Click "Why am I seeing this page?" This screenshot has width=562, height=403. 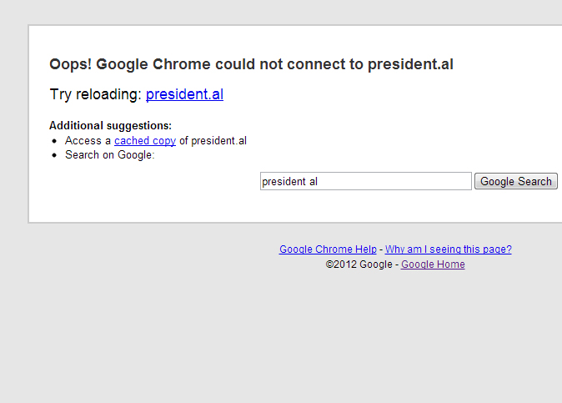pyautogui.click(x=448, y=249)
